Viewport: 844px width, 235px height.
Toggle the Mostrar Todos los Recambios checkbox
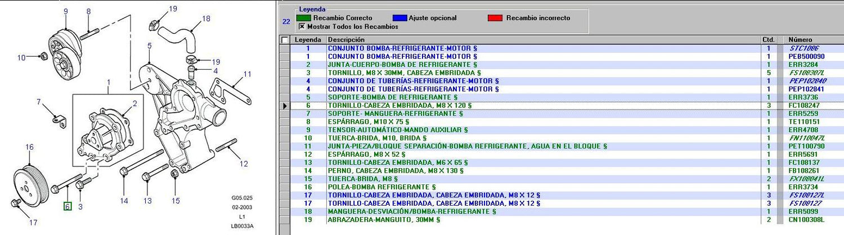302,26
